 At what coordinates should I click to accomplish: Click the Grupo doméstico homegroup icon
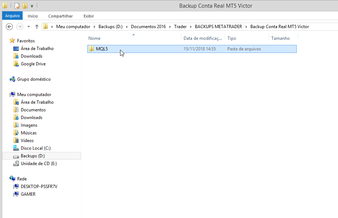pos(12,79)
